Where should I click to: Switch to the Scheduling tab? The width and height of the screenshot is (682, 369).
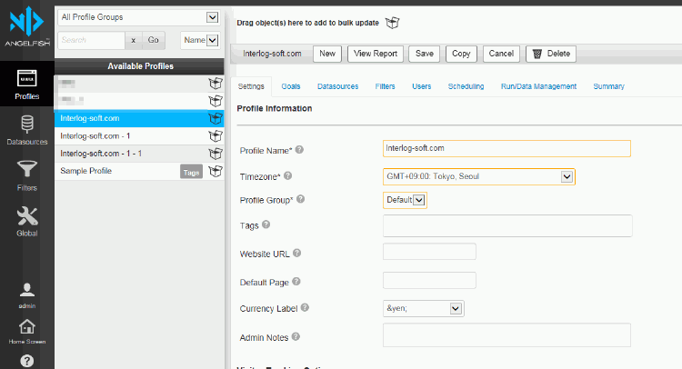pyautogui.click(x=466, y=86)
